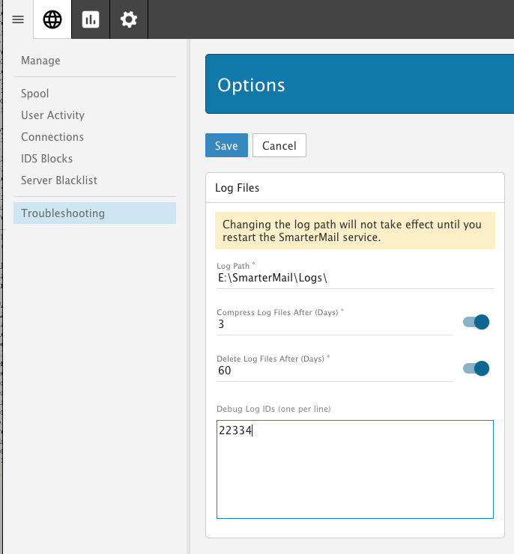The width and height of the screenshot is (514, 554).
Task: Disable the Delete Log Files After switch
Action: click(476, 368)
